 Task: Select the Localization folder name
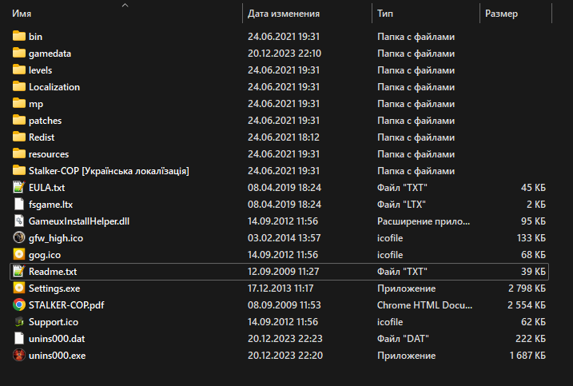[x=54, y=86]
